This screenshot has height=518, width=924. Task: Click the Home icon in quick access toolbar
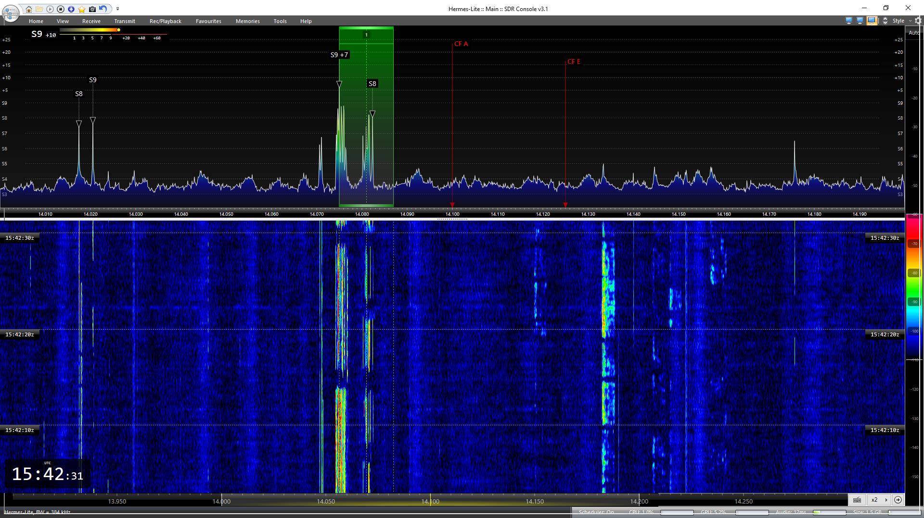[x=29, y=9]
